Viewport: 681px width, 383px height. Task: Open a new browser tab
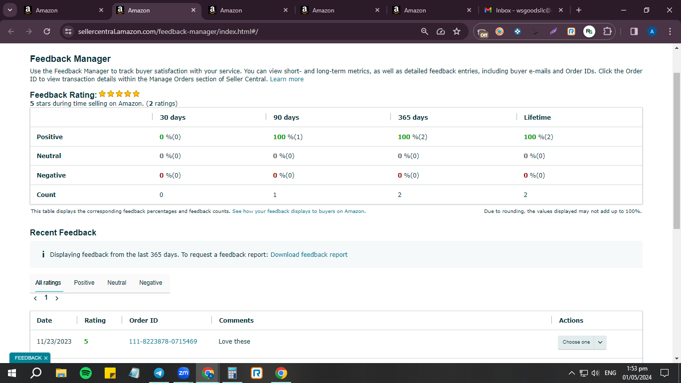578,10
